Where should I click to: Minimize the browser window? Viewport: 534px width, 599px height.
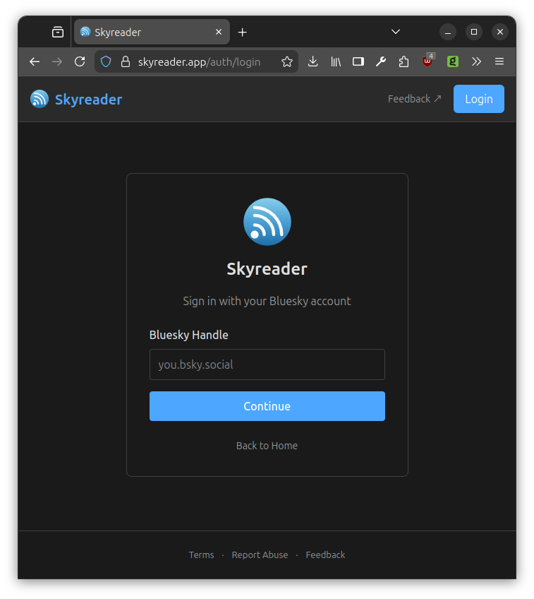point(448,32)
